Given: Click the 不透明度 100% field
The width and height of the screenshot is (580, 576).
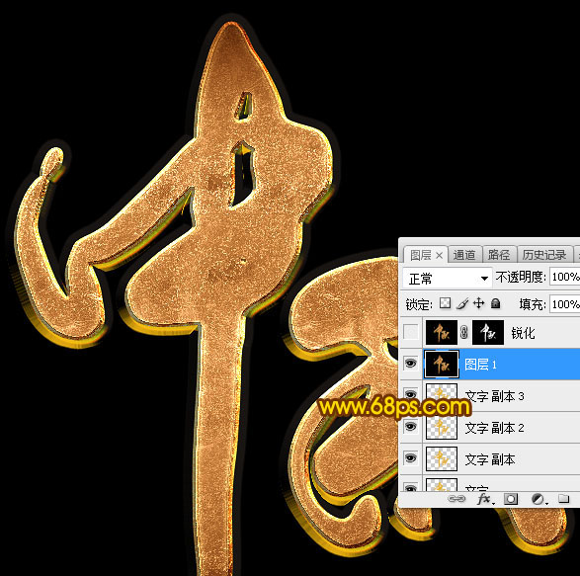Looking at the screenshot, I should (x=565, y=277).
